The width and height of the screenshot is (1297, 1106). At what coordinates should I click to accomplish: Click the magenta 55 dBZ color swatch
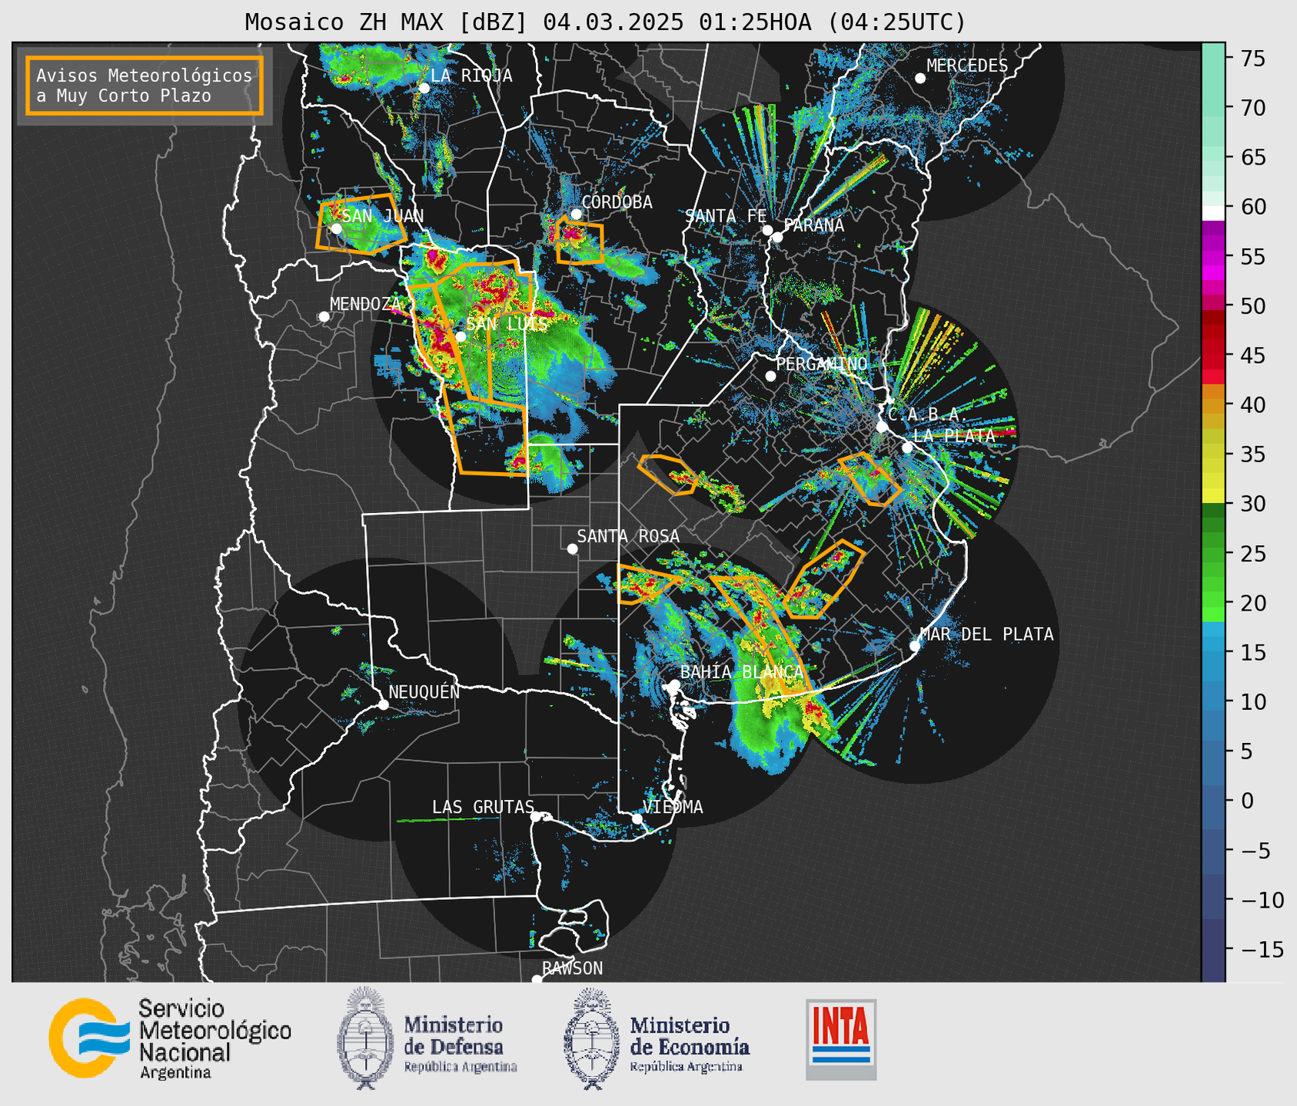(x=1213, y=258)
